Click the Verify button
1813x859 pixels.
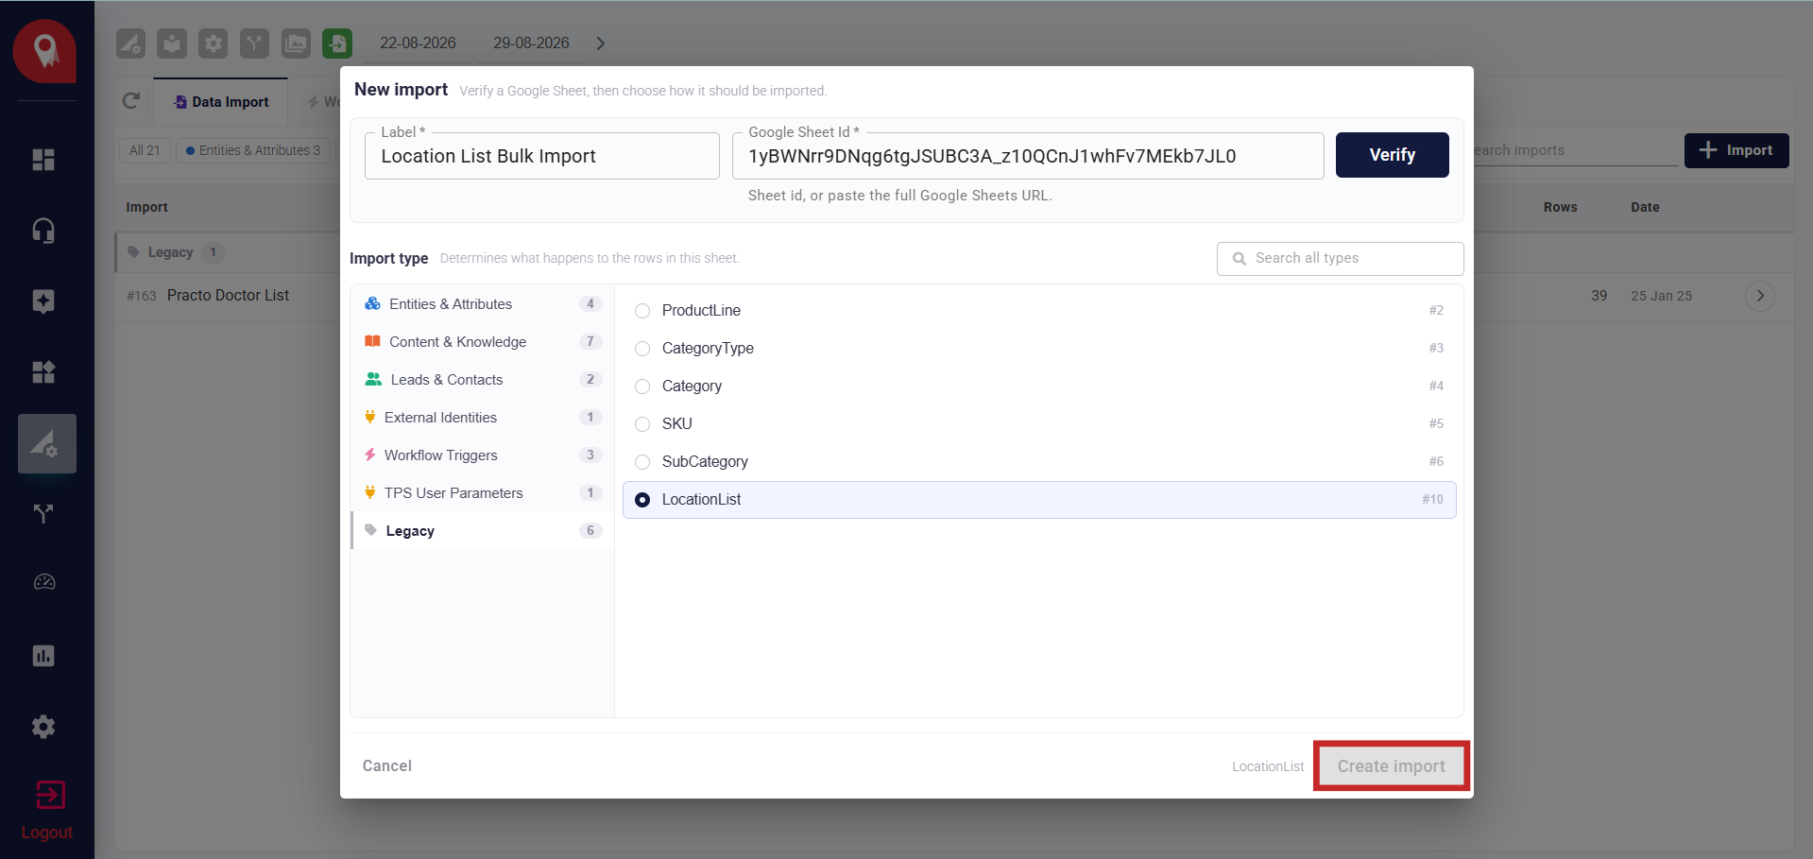(x=1392, y=155)
